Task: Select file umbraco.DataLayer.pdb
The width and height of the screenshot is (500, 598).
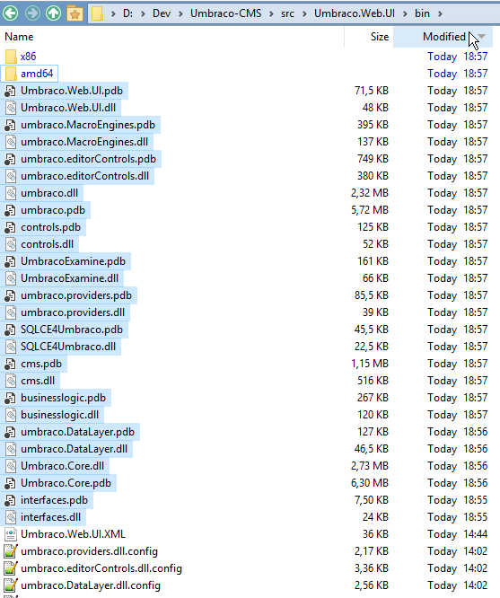Action: click(77, 432)
